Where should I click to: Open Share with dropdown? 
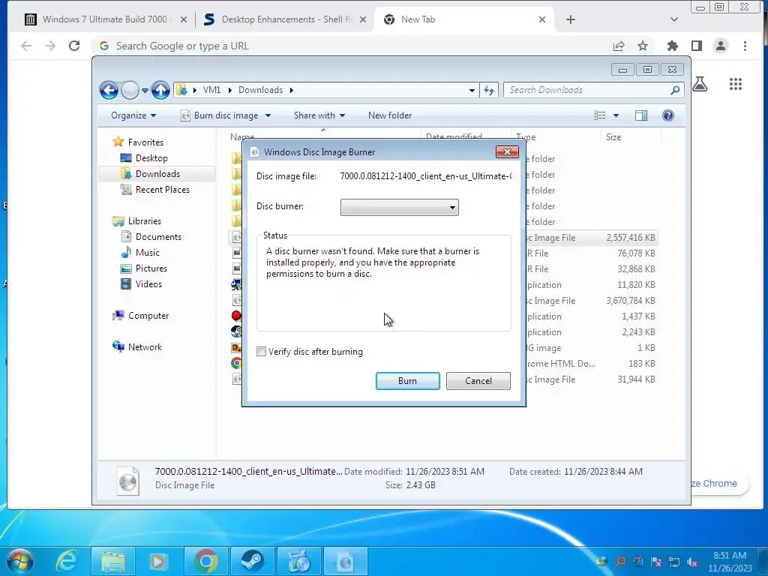319,115
